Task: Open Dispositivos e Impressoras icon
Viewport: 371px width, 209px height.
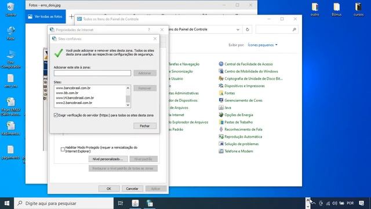Action: tap(221, 86)
